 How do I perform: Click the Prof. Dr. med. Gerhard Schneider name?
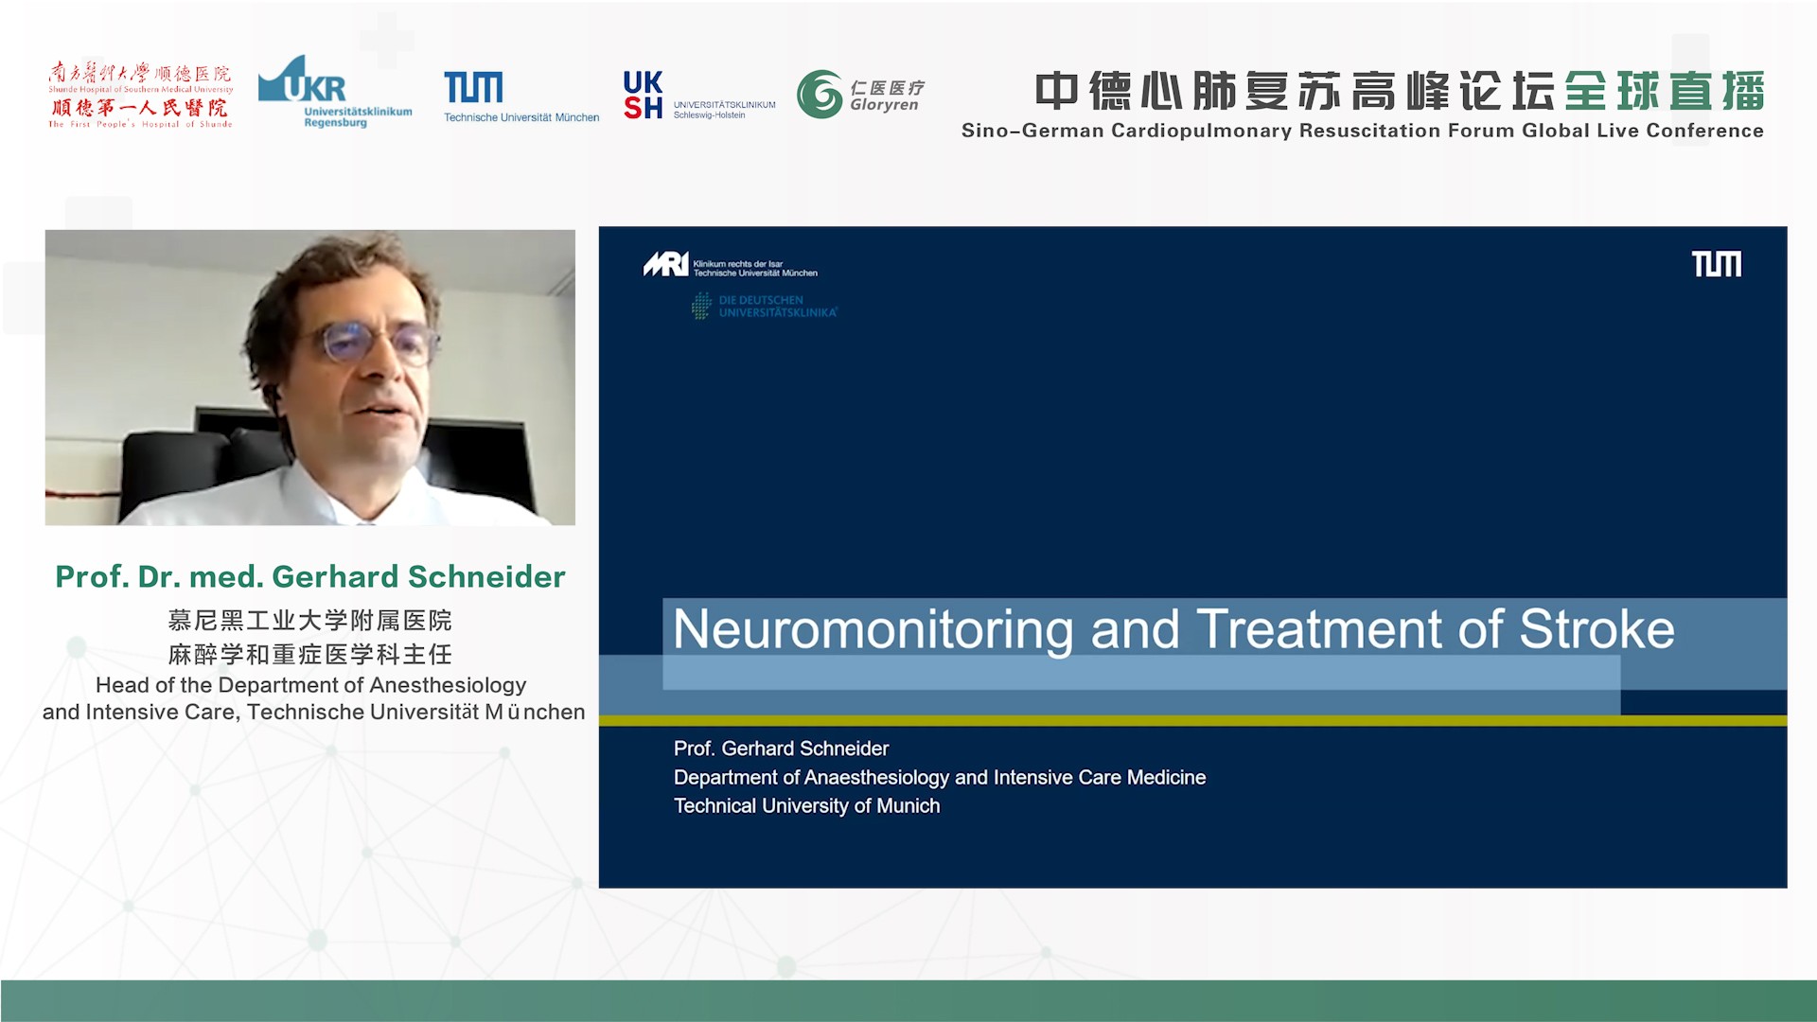(x=309, y=576)
